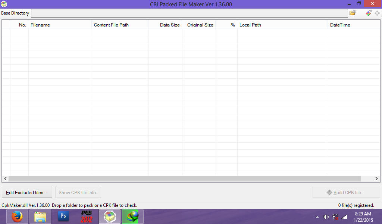The width and height of the screenshot is (382, 224).
Task: Launch Photoshop from the taskbar
Action: pos(63,217)
